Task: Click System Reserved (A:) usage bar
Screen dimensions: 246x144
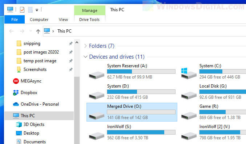Action: click(x=141, y=72)
